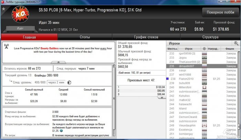Sort players by Наград. column
This screenshot has width=241, height=140.
coord(214,49)
